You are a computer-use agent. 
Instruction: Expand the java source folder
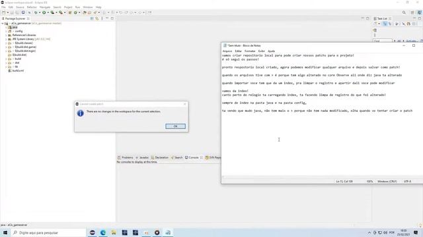point(6,28)
